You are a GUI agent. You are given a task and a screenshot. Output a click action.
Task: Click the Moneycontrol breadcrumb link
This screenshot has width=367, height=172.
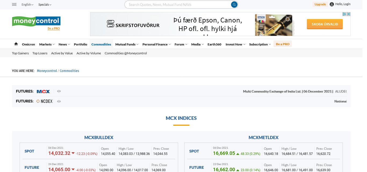coord(47,71)
